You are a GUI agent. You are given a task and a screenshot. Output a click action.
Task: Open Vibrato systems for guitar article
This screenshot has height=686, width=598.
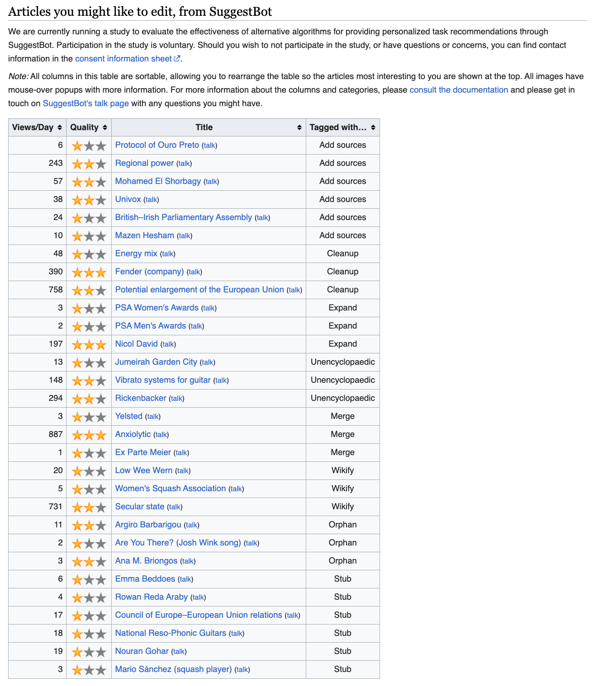pyautogui.click(x=163, y=380)
